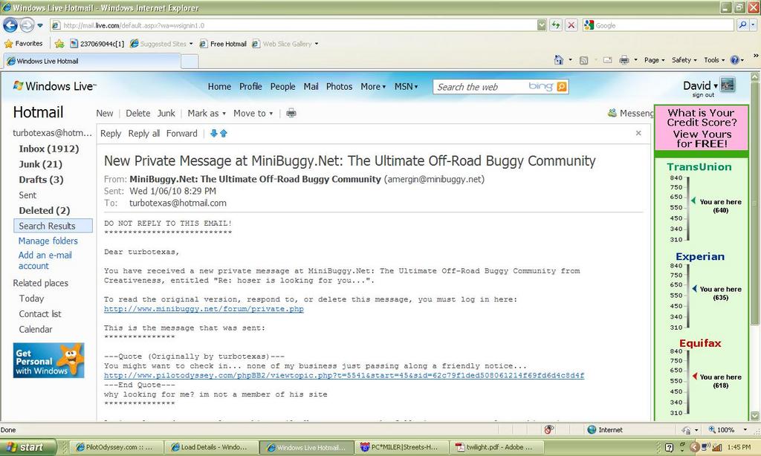Viewport: 761px width, 456px height.
Task: Click the Windows Live logo
Action: pos(55,86)
